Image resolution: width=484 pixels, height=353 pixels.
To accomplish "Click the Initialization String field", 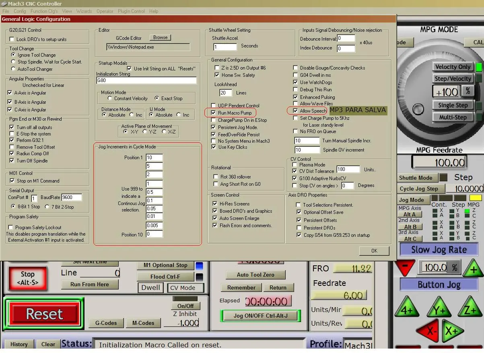I will 146,80.
